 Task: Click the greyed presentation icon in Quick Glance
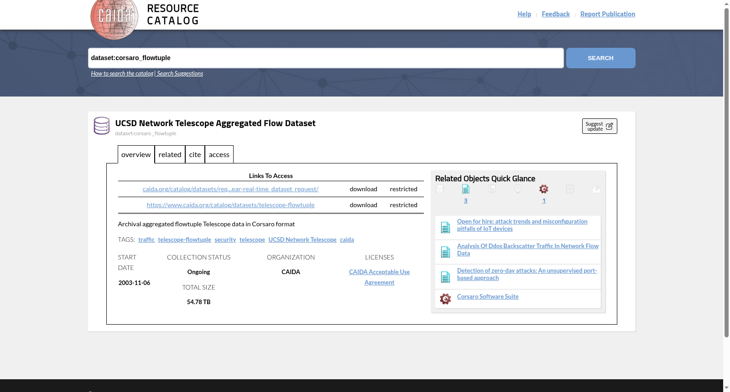pos(492,188)
